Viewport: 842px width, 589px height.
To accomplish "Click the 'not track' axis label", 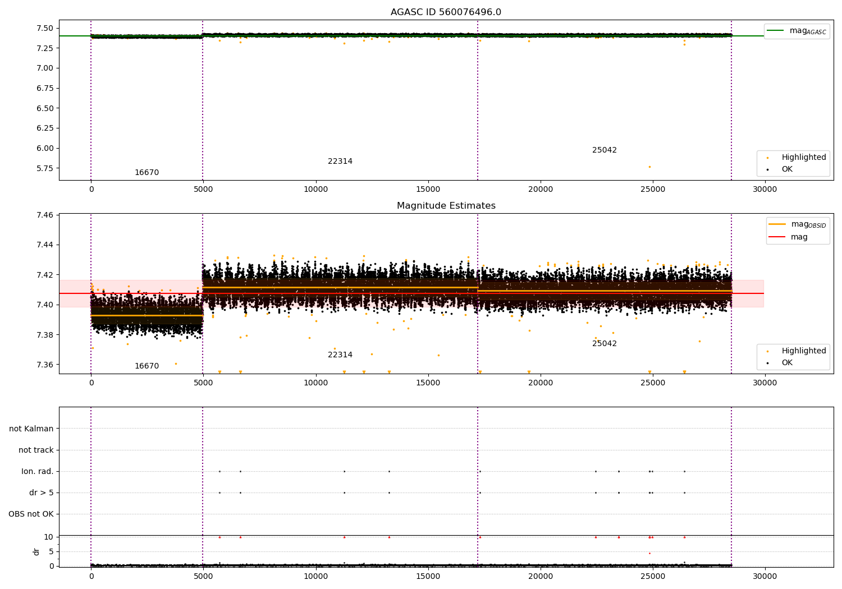I will 36,450.
